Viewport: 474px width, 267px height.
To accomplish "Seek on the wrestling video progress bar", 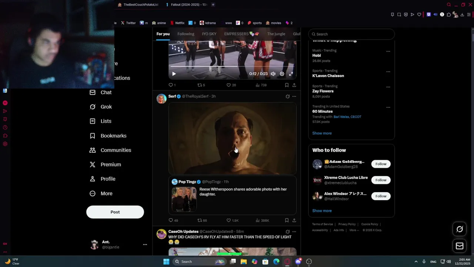I will coord(233,66).
